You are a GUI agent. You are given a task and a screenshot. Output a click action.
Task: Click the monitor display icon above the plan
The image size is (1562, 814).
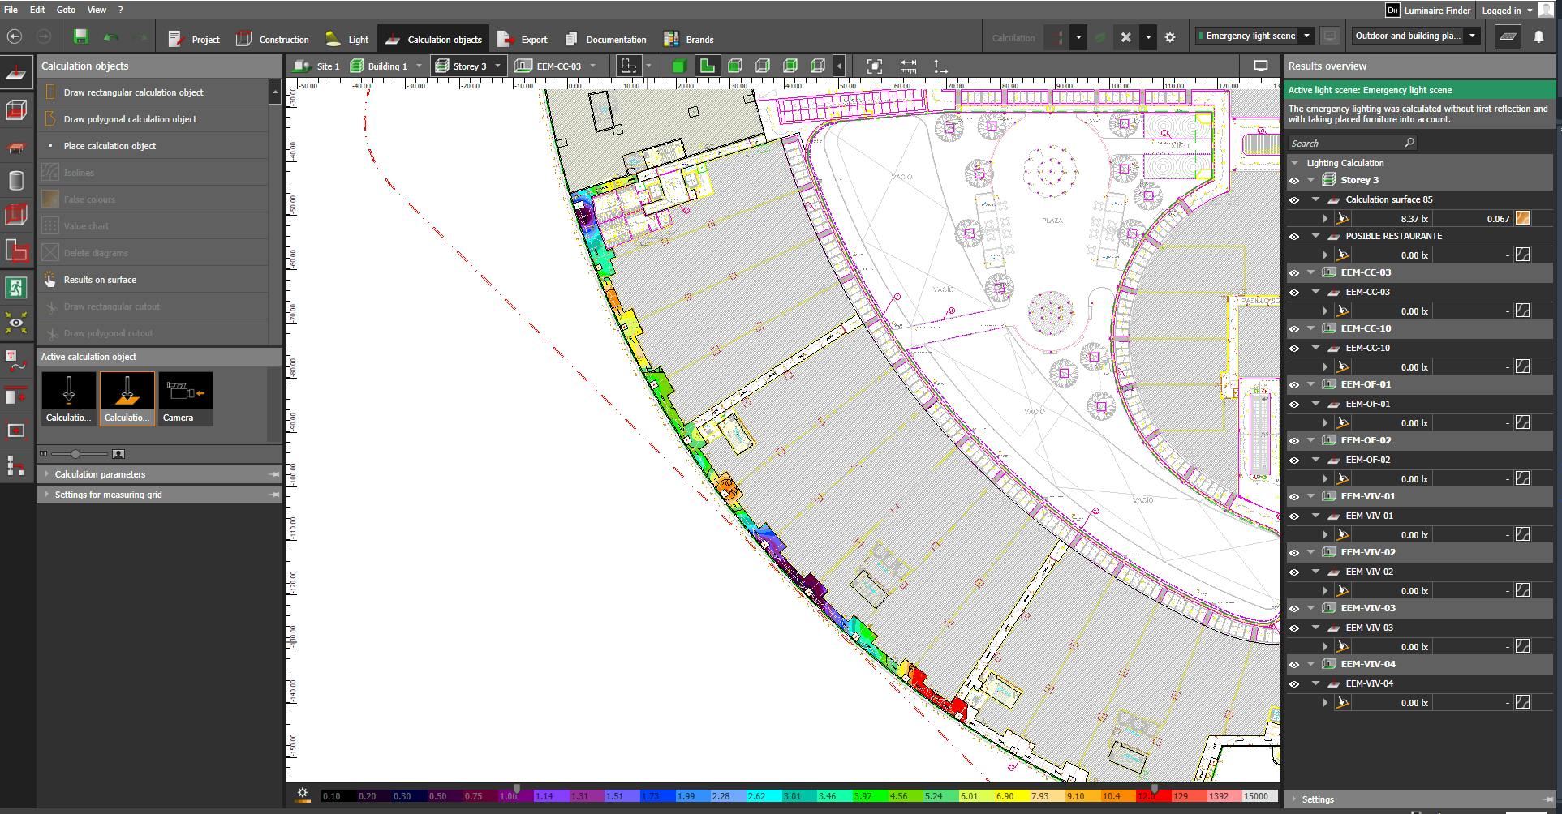tap(1260, 66)
